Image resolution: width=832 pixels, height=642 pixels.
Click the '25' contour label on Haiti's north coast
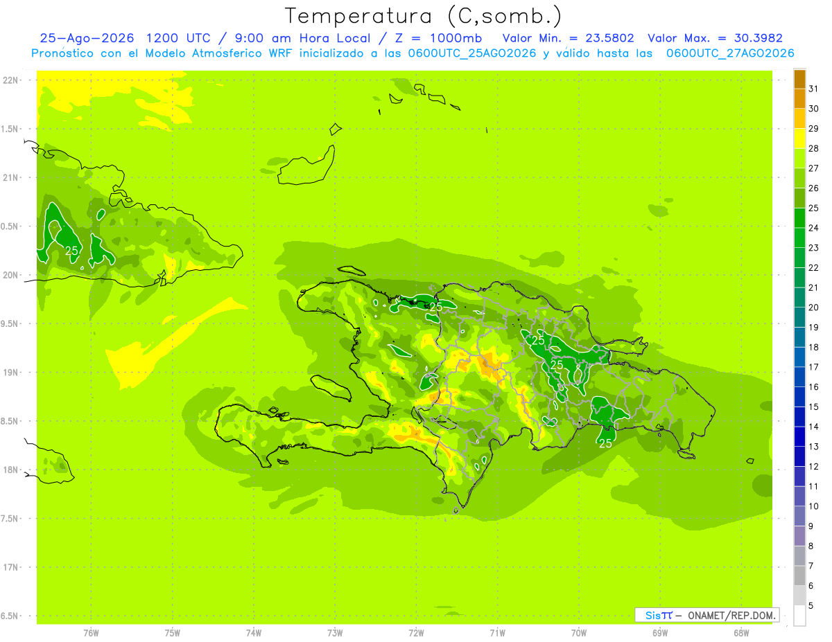click(x=436, y=307)
